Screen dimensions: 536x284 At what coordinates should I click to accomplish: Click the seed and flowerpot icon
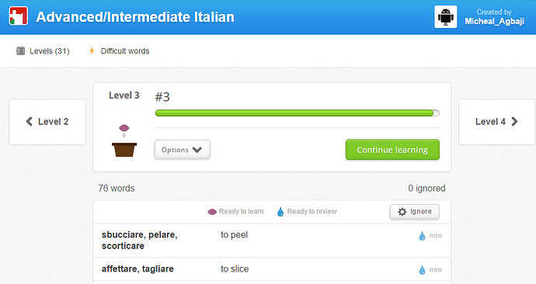[x=124, y=140]
